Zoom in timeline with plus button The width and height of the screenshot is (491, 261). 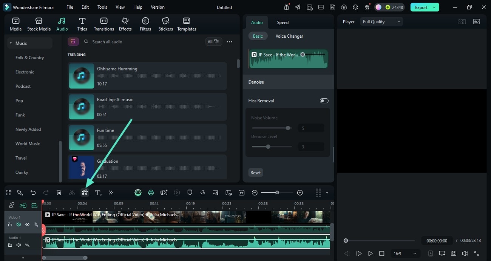pyautogui.click(x=300, y=192)
